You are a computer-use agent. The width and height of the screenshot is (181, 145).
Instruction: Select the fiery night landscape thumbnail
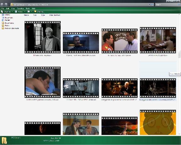click(119, 126)
